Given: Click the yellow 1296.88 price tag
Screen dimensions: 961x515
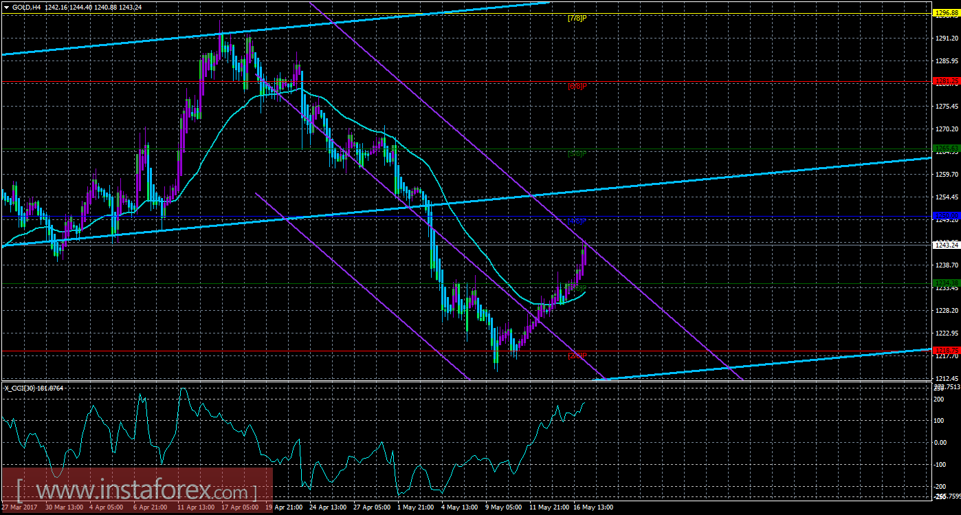Looking at the screenshot, I should point(946,13).
